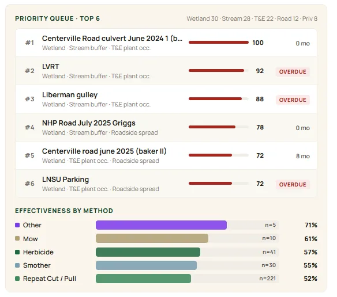The height and width of the screenshot is (297, 337).
Task: Select Centerville road june 2025 (baker II)
Action: tap(166, 155)
